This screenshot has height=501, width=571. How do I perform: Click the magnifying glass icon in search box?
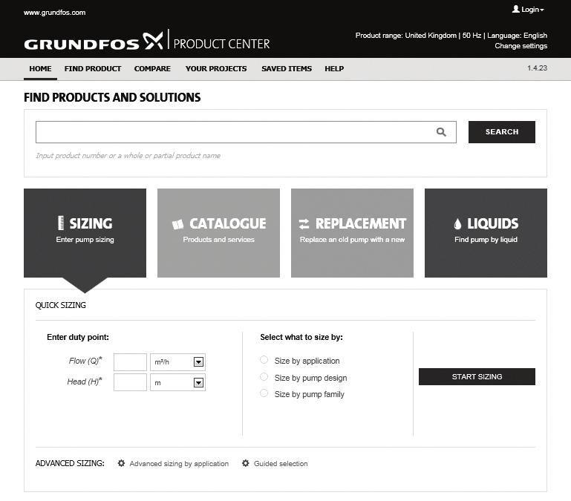pyautogui.click(x=441, y=132)
